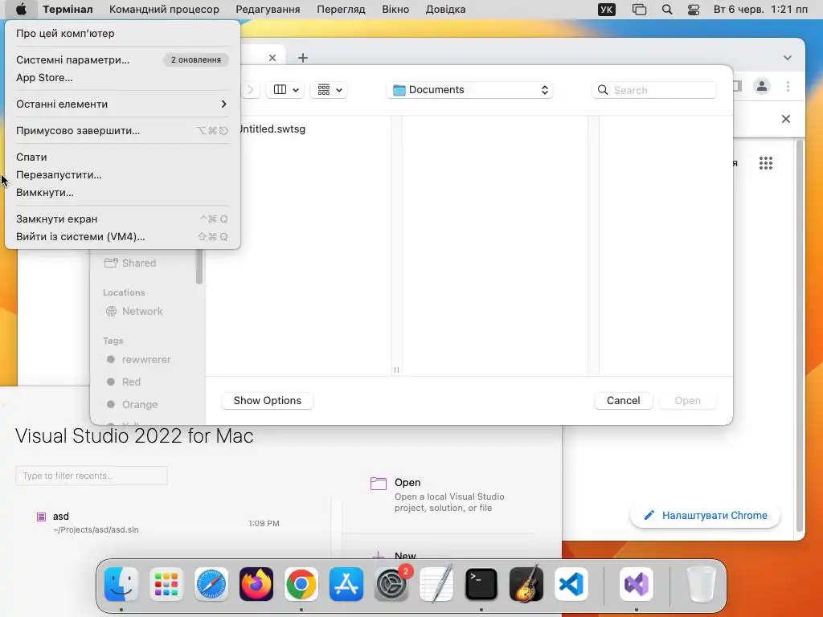Open App Store from the Dock

[x=346, y=584]
